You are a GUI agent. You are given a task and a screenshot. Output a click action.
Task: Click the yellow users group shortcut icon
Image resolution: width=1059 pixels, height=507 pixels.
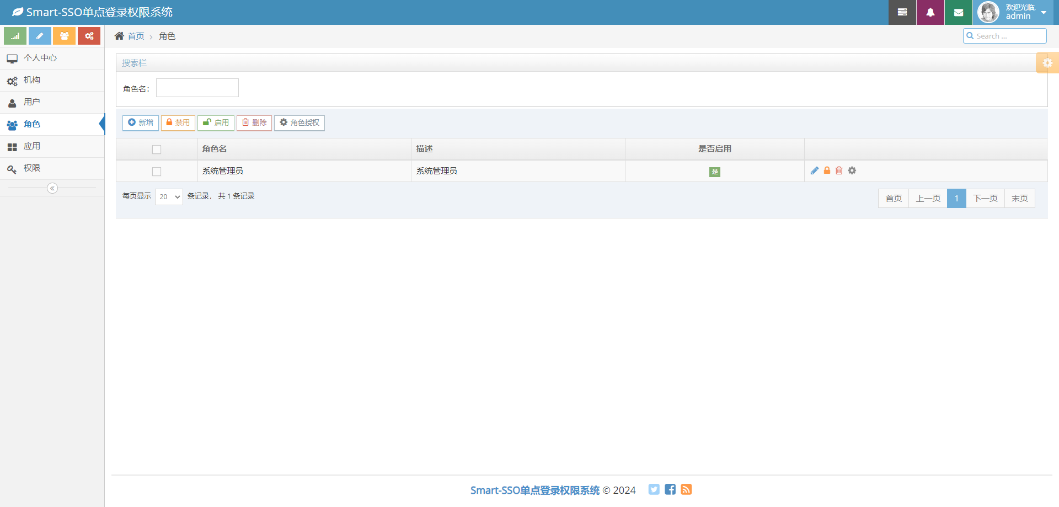pos(64,35)
